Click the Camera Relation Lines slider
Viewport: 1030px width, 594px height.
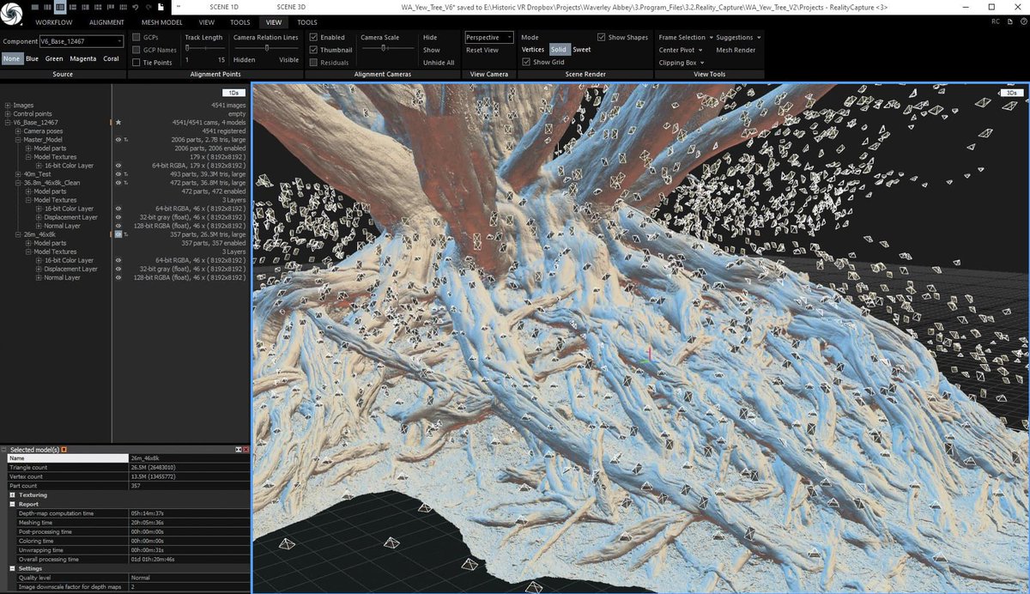pos(266,49)
